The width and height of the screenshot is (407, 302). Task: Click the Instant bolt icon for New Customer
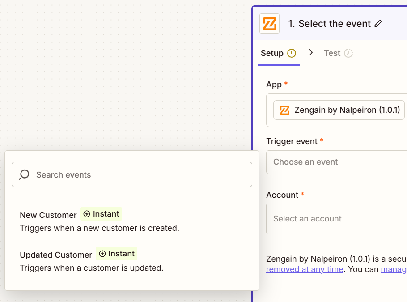tap(87, 214)
